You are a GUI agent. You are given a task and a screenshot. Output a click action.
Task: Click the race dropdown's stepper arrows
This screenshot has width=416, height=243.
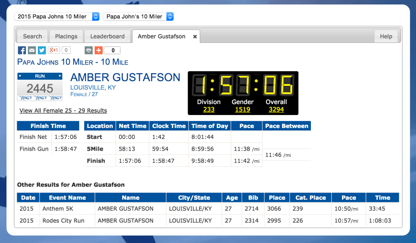pos(170,17)
